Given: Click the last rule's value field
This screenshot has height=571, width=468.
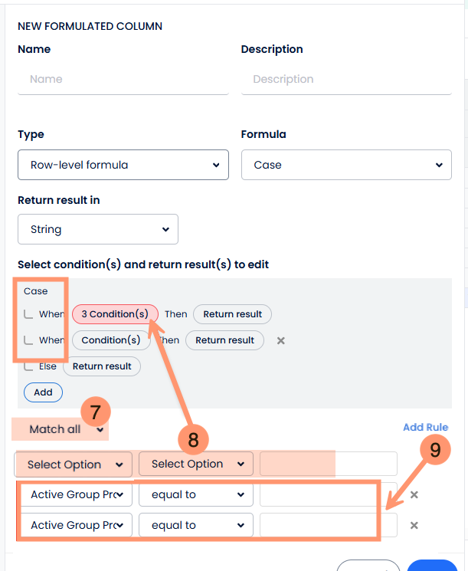Looking at the screenshot, I should tap(328, 526).
